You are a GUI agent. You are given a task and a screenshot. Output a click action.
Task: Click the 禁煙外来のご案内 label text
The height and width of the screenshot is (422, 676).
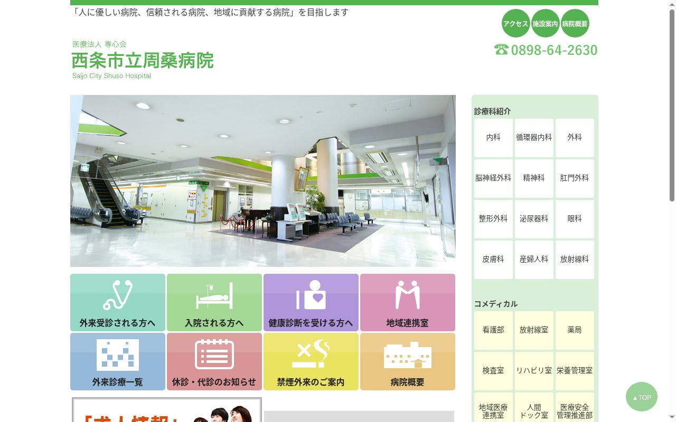click(x=311, y=382)
